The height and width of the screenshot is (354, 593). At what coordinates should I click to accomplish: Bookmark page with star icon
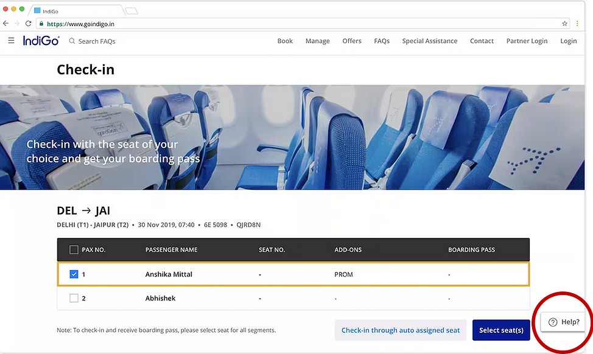pyautogui.click(x=564, y=24)
